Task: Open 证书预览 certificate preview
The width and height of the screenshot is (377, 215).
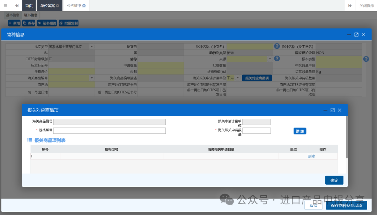Action: [47, 23]
